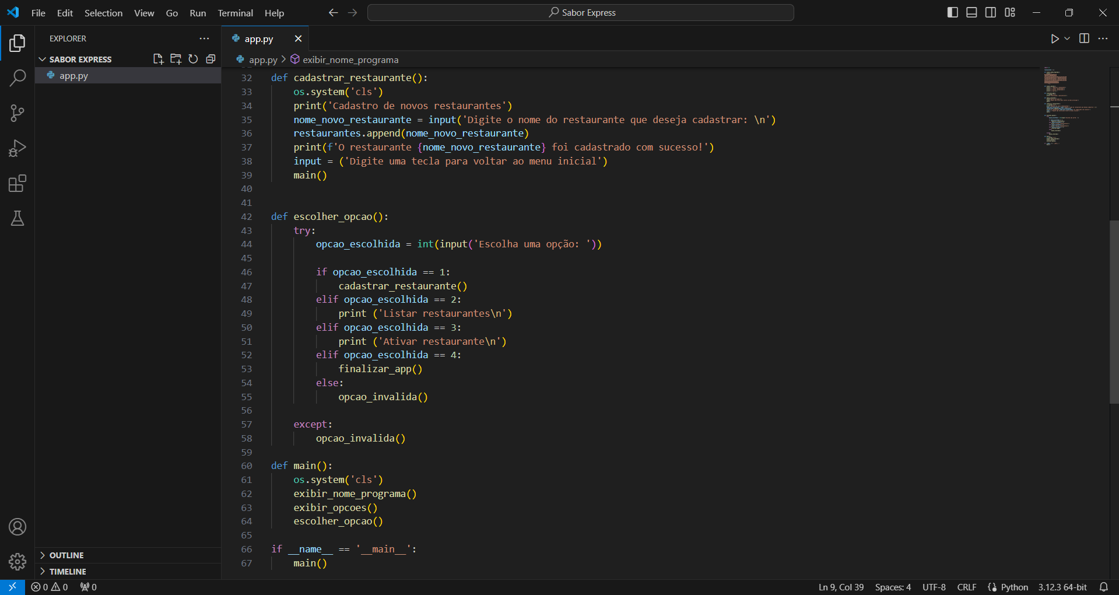Click the editor vertical scrollbar thumb
Image resolution: width=1119 pixels, height=595 pixels.
point(1114,312)
